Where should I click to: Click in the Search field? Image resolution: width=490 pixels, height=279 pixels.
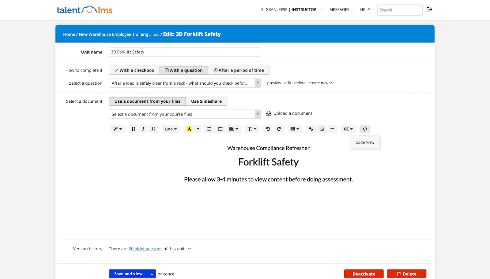coord(400,10)
